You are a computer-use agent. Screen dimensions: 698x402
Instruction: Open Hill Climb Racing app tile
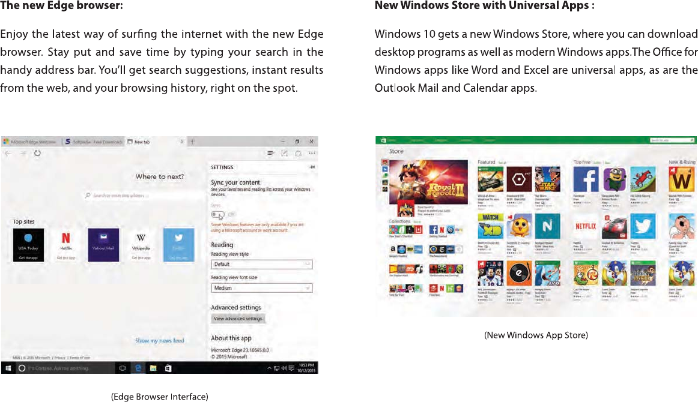click(x=643, y=179)
